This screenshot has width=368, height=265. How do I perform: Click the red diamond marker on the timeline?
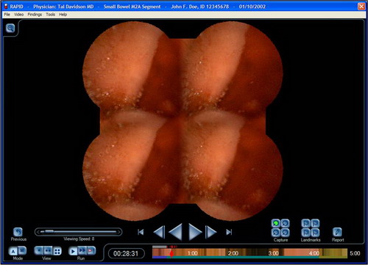(x=171, y=254)
